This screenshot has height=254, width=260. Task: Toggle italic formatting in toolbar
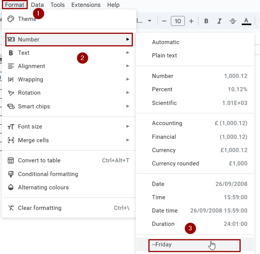point(219,21)
